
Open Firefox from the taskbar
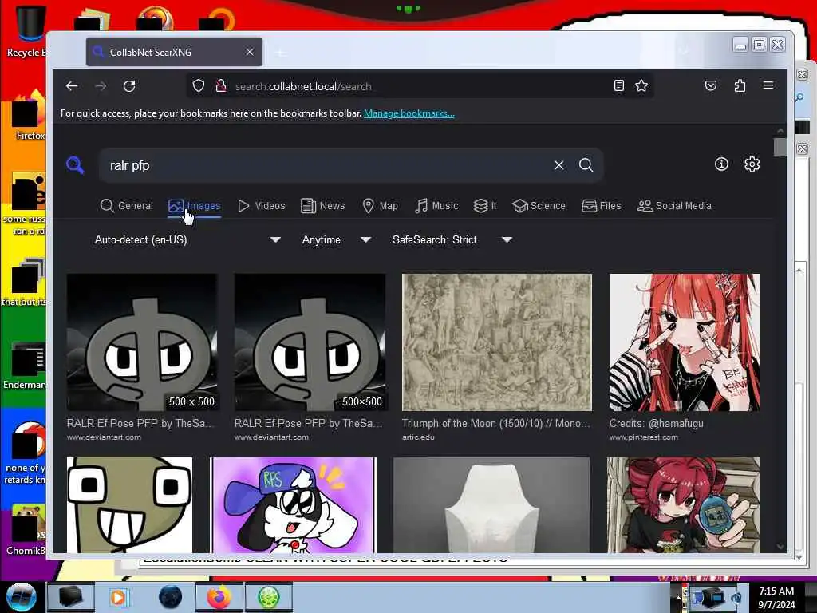219,597
